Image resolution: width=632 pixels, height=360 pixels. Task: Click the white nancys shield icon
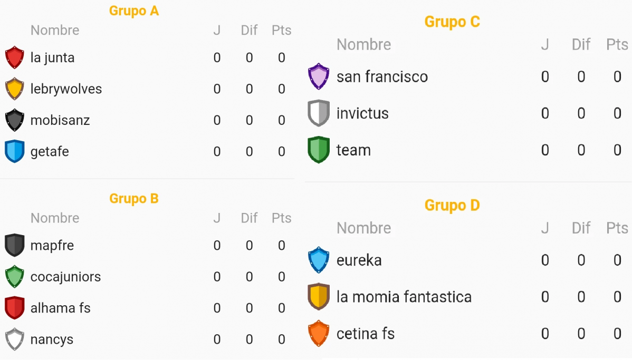point(15,339)
